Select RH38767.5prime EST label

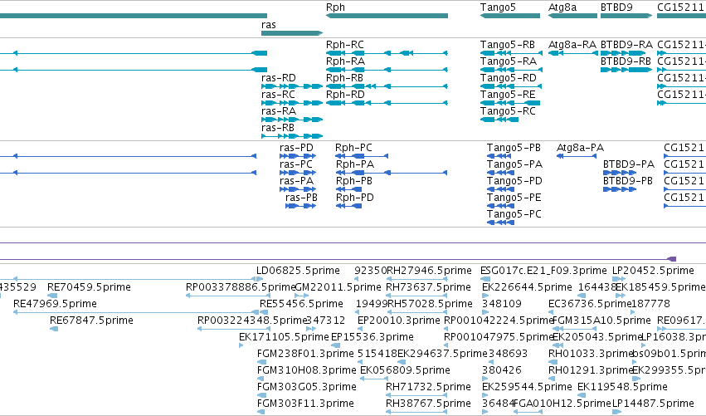coord(428,404)
